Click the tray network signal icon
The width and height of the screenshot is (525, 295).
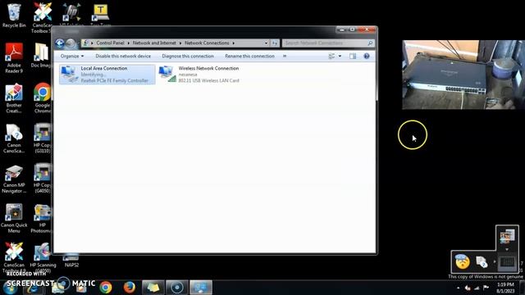pos(477,288)
